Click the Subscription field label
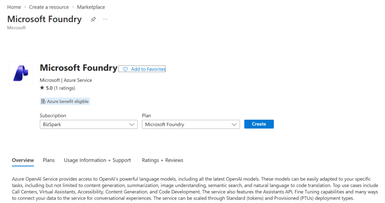 (x=53, y=115)
